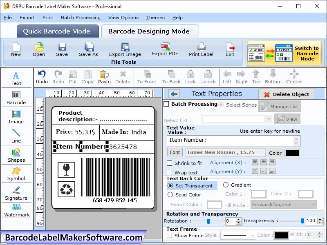Expand the Select List dropdown
The image size is (327, 245).
[x=269, y=119]
